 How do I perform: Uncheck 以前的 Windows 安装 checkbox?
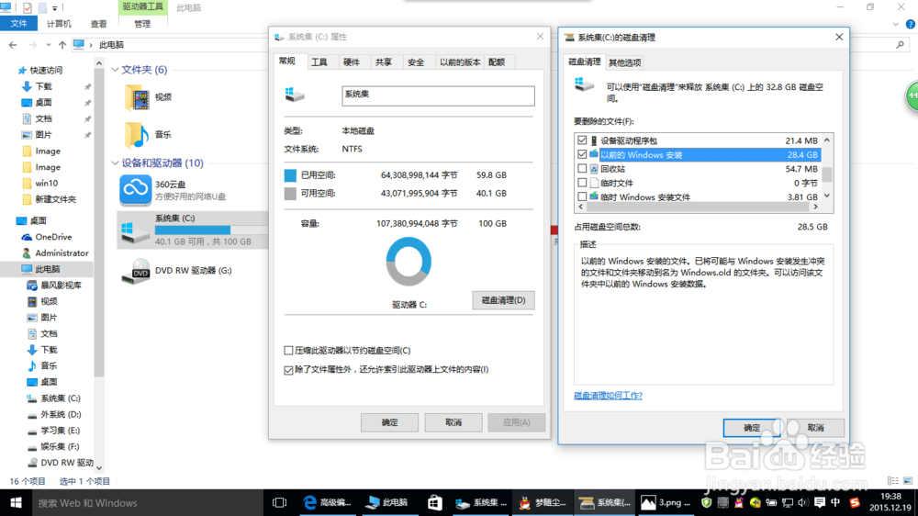point(582,154)
